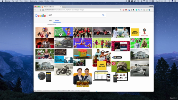Click the volume icon in the menu bar
Viewport: 178px width, 100px height.
click(147, 1)
